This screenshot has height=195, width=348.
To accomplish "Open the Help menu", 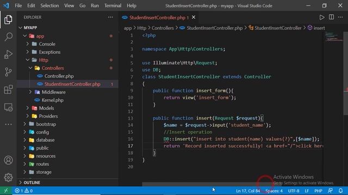I will point(132,5).
